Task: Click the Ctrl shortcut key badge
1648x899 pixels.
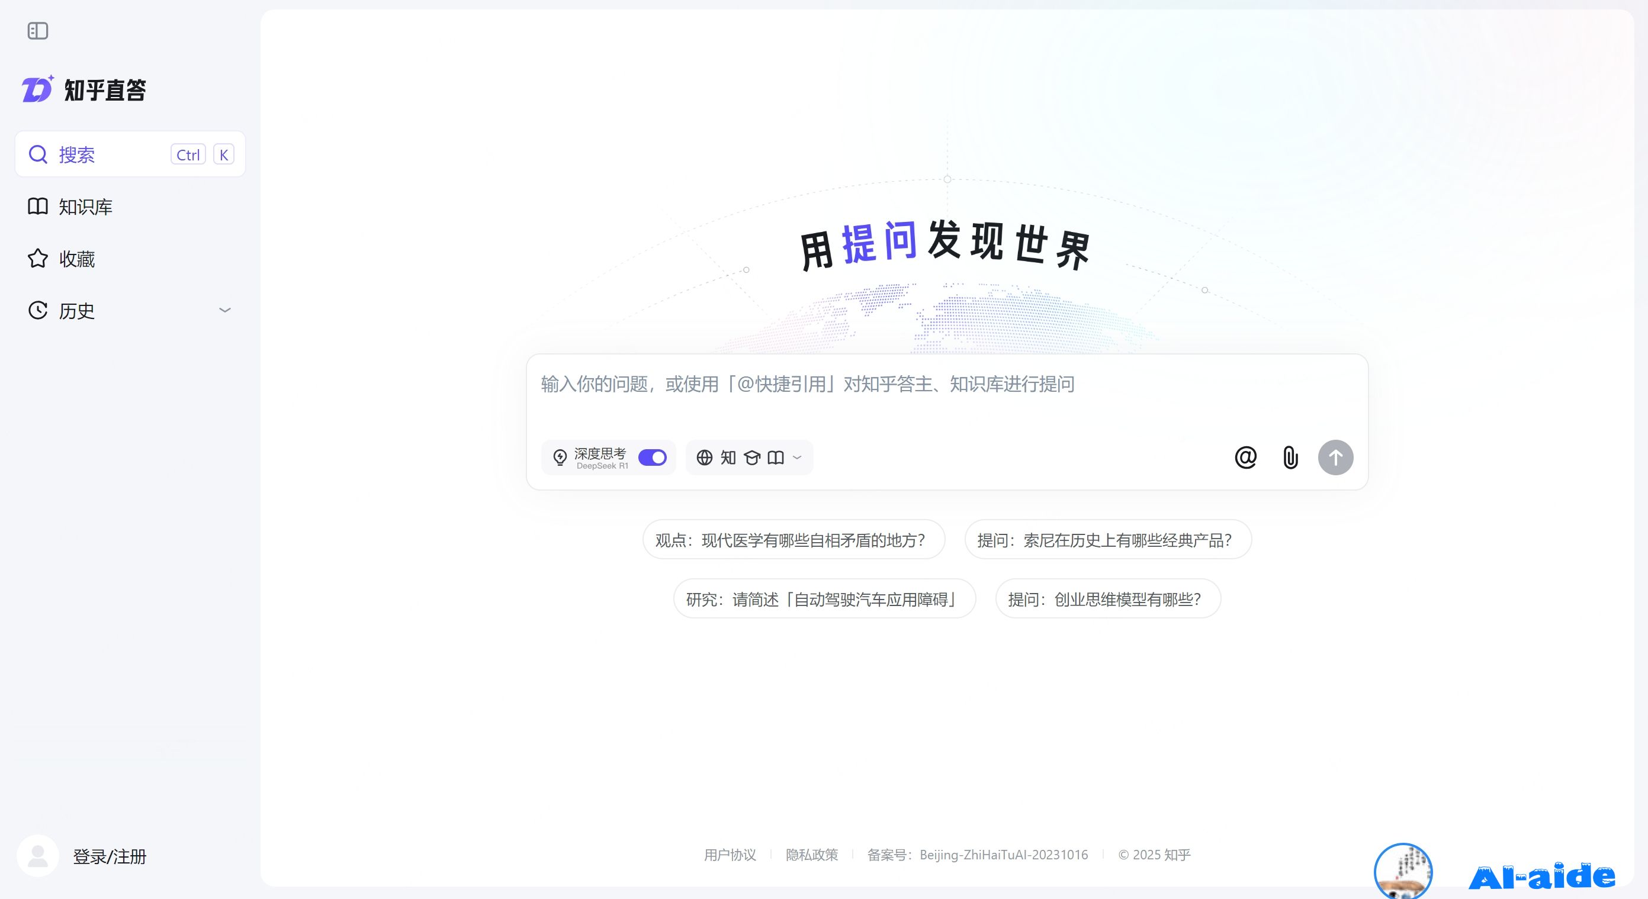Action: click(188, 154)
